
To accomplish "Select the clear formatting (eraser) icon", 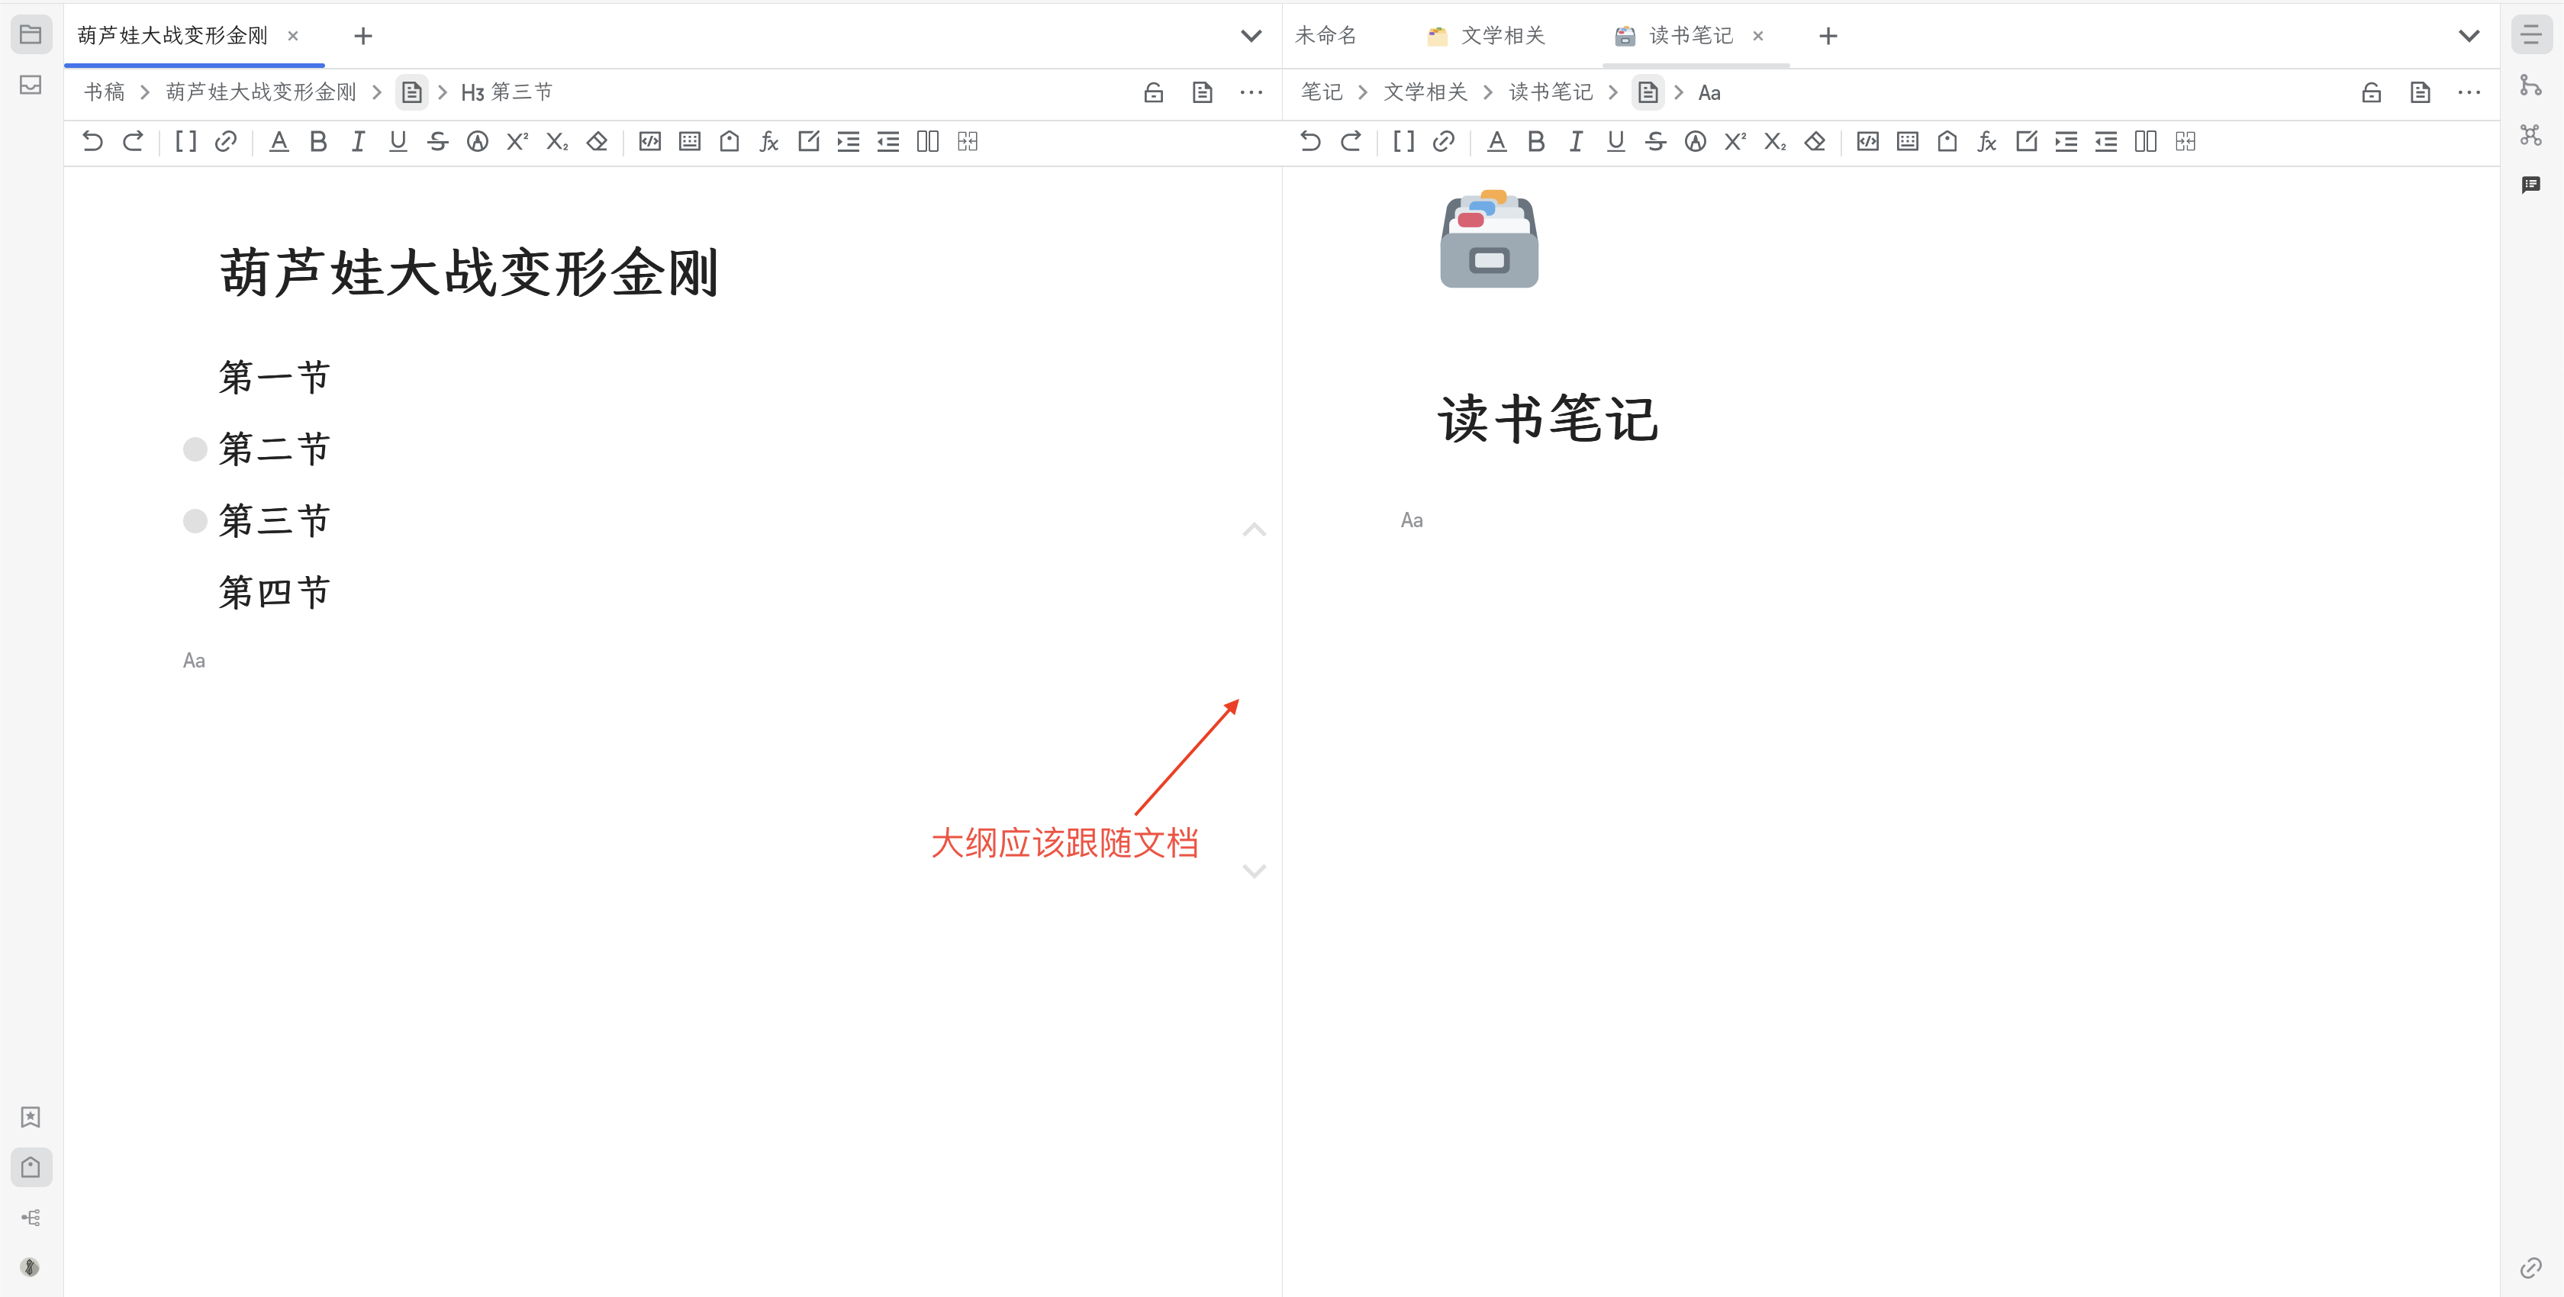I will click(596, 141).
